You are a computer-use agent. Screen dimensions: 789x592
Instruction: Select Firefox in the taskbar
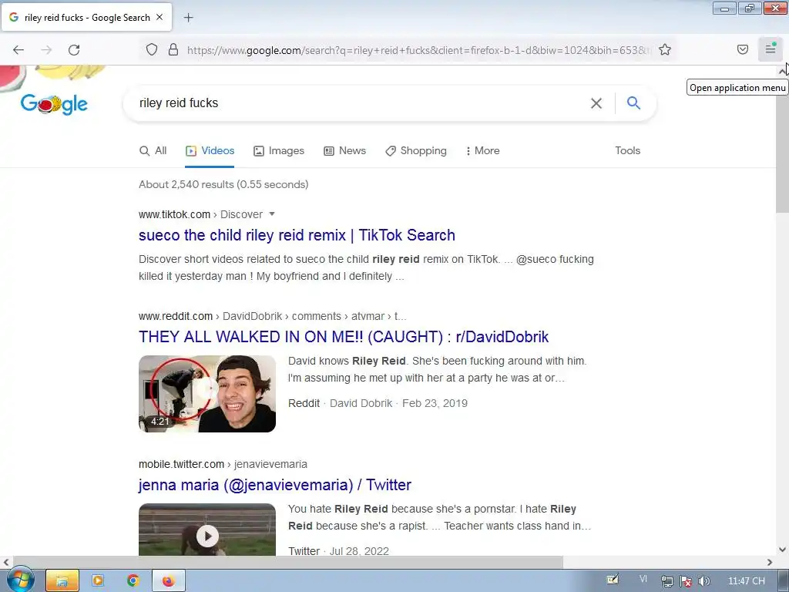169,581
